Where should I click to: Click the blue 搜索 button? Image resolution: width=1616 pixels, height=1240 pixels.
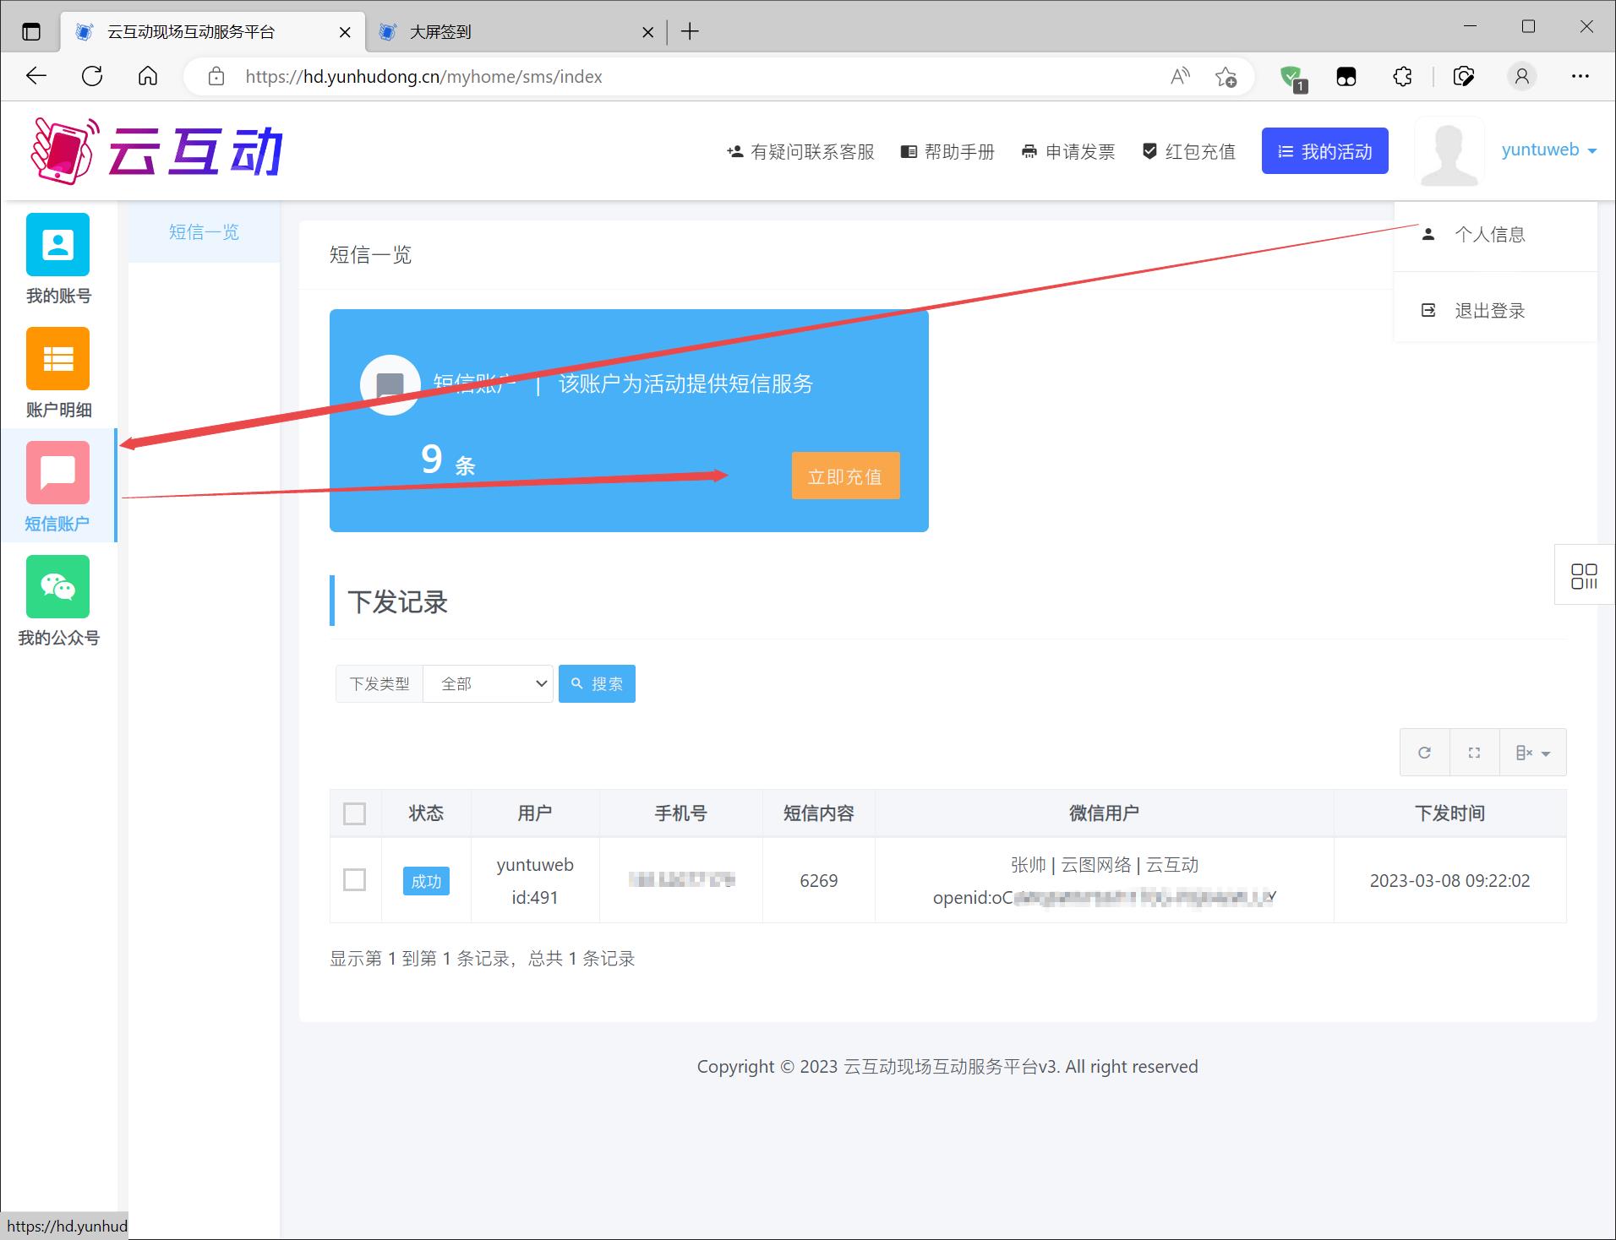pyautogui.click(x=597, y=683)
